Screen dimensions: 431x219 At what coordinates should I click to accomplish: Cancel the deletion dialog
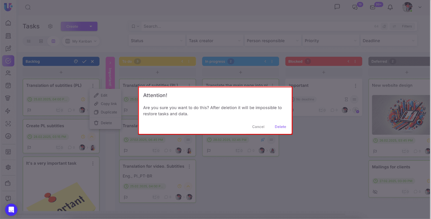[x=258, y=127]
